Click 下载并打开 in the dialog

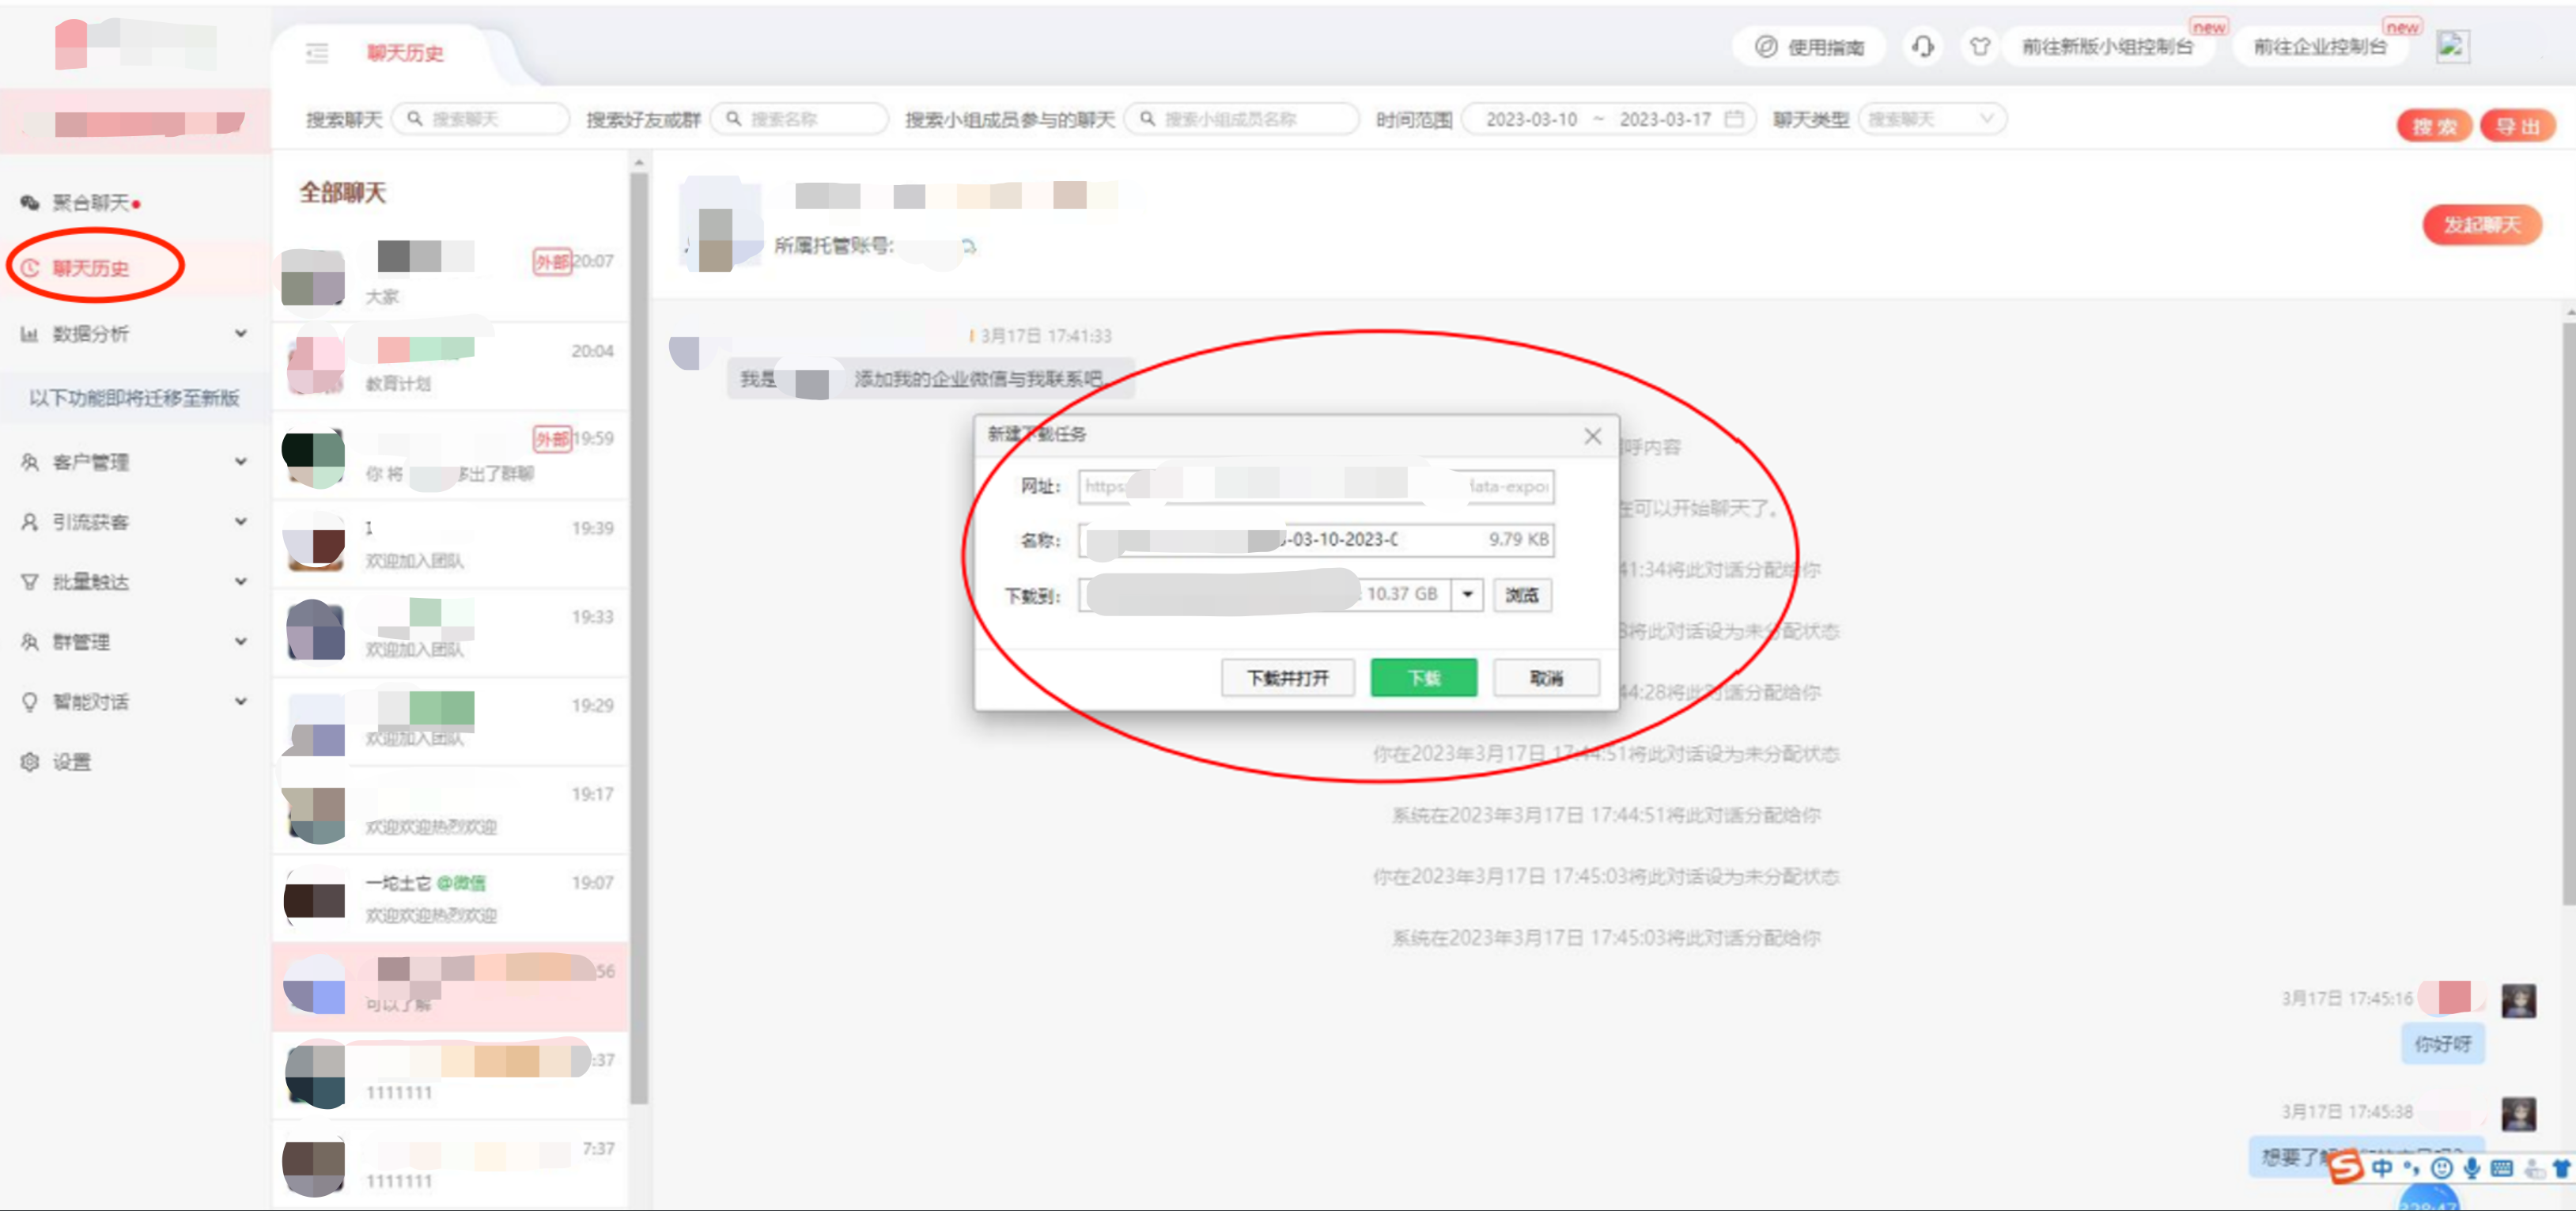click(1287, 678)
